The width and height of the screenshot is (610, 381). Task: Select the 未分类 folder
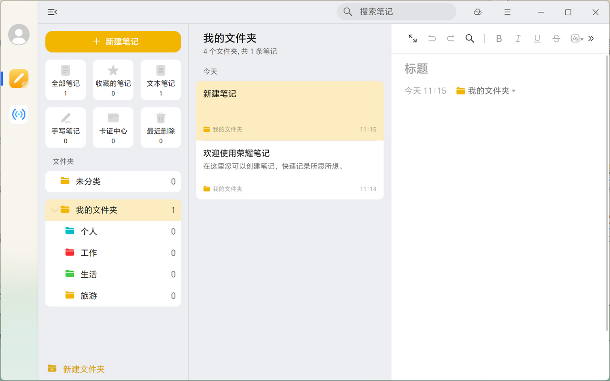click(113, 181)
